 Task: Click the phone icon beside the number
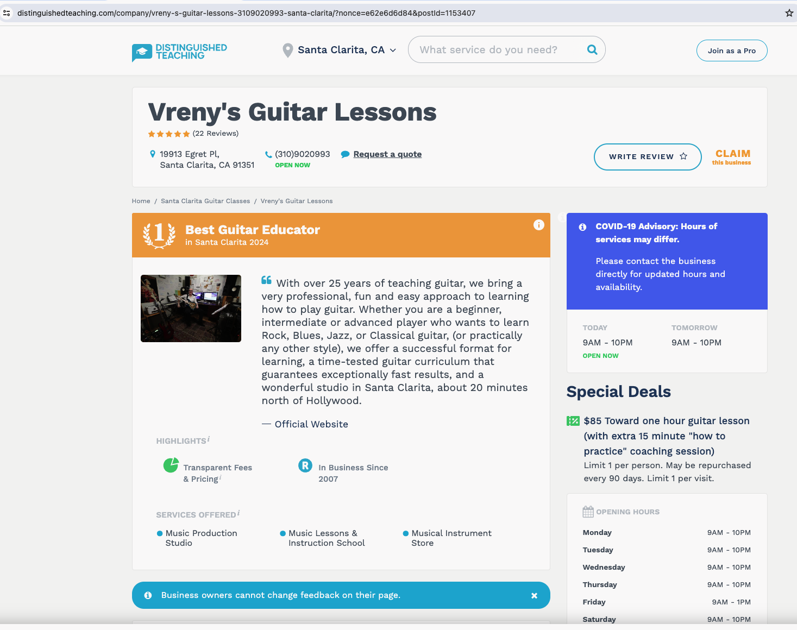(x=268, y=155)
